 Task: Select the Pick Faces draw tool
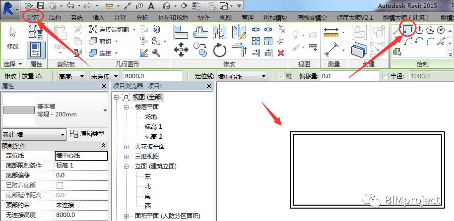click(x=397, y=53)
